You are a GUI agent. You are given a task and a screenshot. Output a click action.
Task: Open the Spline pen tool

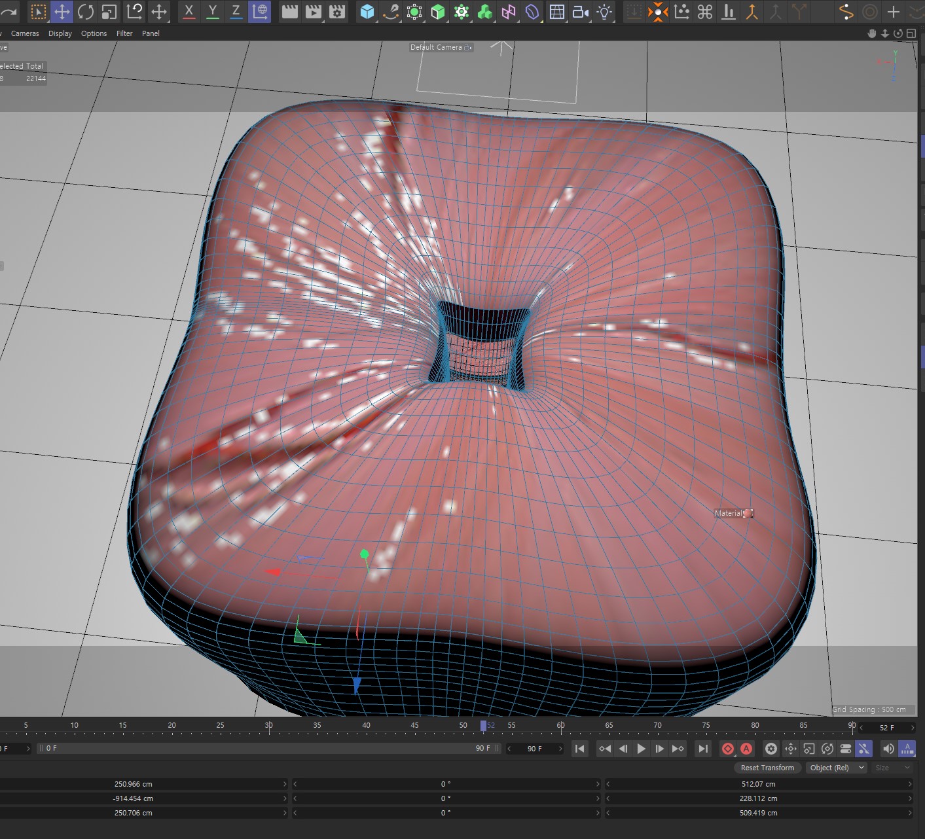click(391, 12)
